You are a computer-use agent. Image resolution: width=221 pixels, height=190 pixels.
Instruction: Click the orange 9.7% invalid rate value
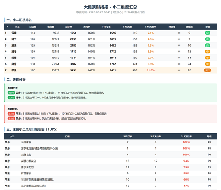151,58
